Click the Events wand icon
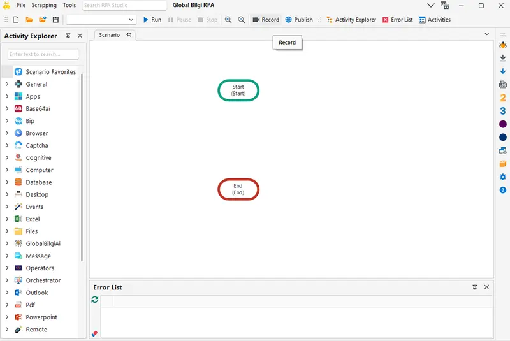This screenshot has width=510, height=341. pyautogui.click(x=18, y=207)
